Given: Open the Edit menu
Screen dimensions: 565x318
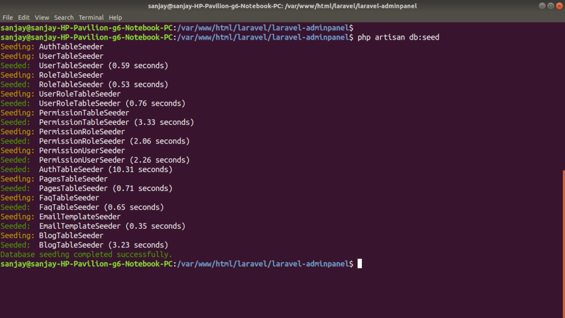Looking at the screenshot, I should click(24, 17).
